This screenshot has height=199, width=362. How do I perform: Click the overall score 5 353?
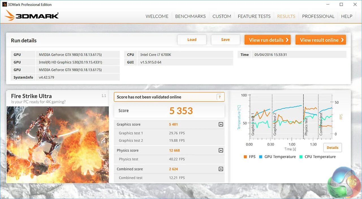tap(181, 111)
